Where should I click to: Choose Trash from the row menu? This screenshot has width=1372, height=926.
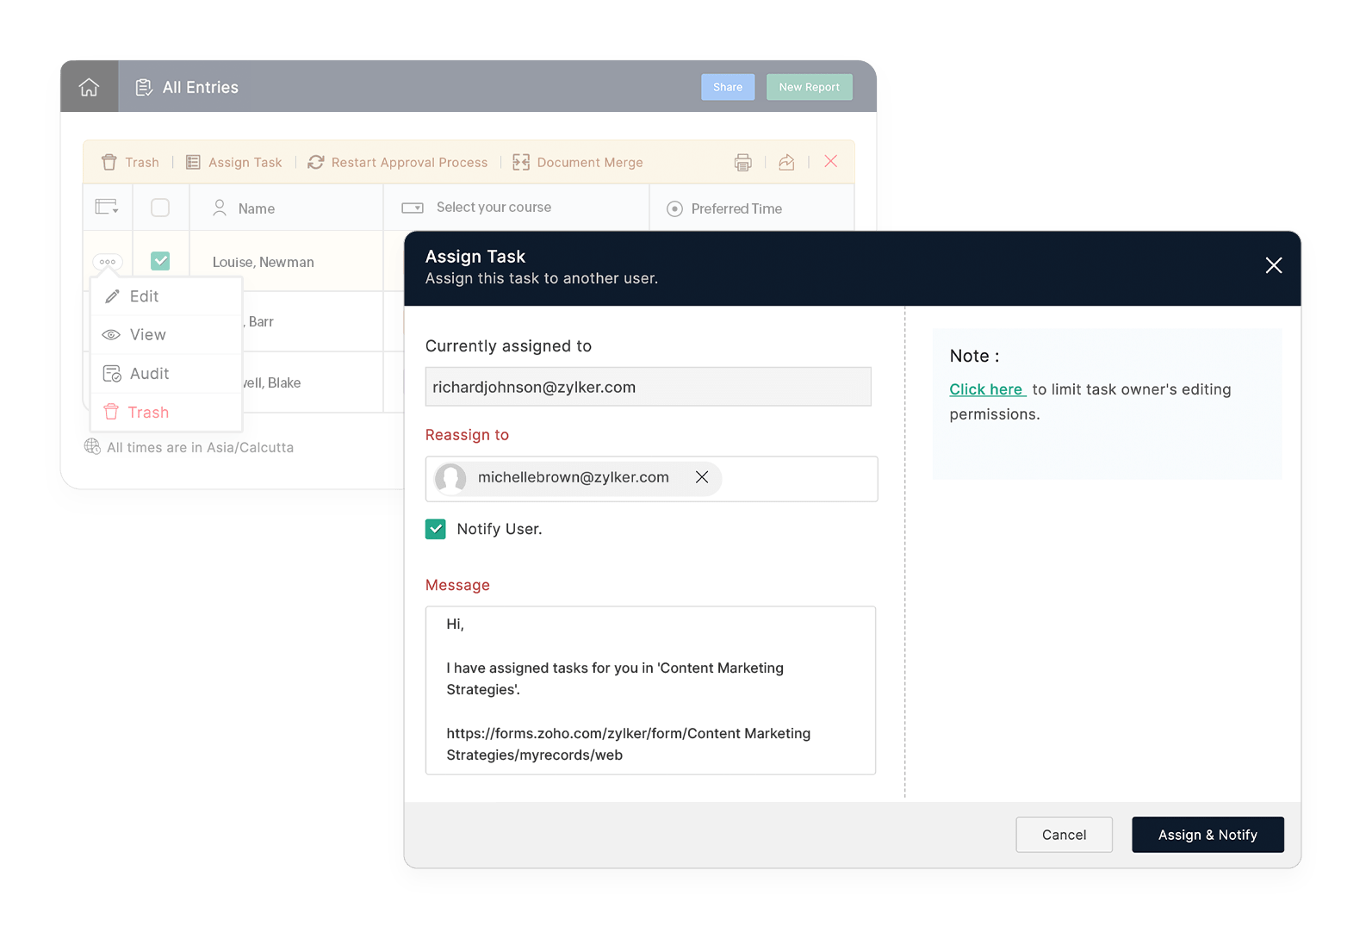166,413
